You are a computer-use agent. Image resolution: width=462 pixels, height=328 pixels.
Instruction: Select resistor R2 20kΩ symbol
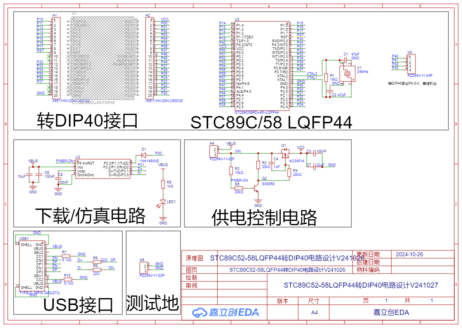[x=258, y=165]
